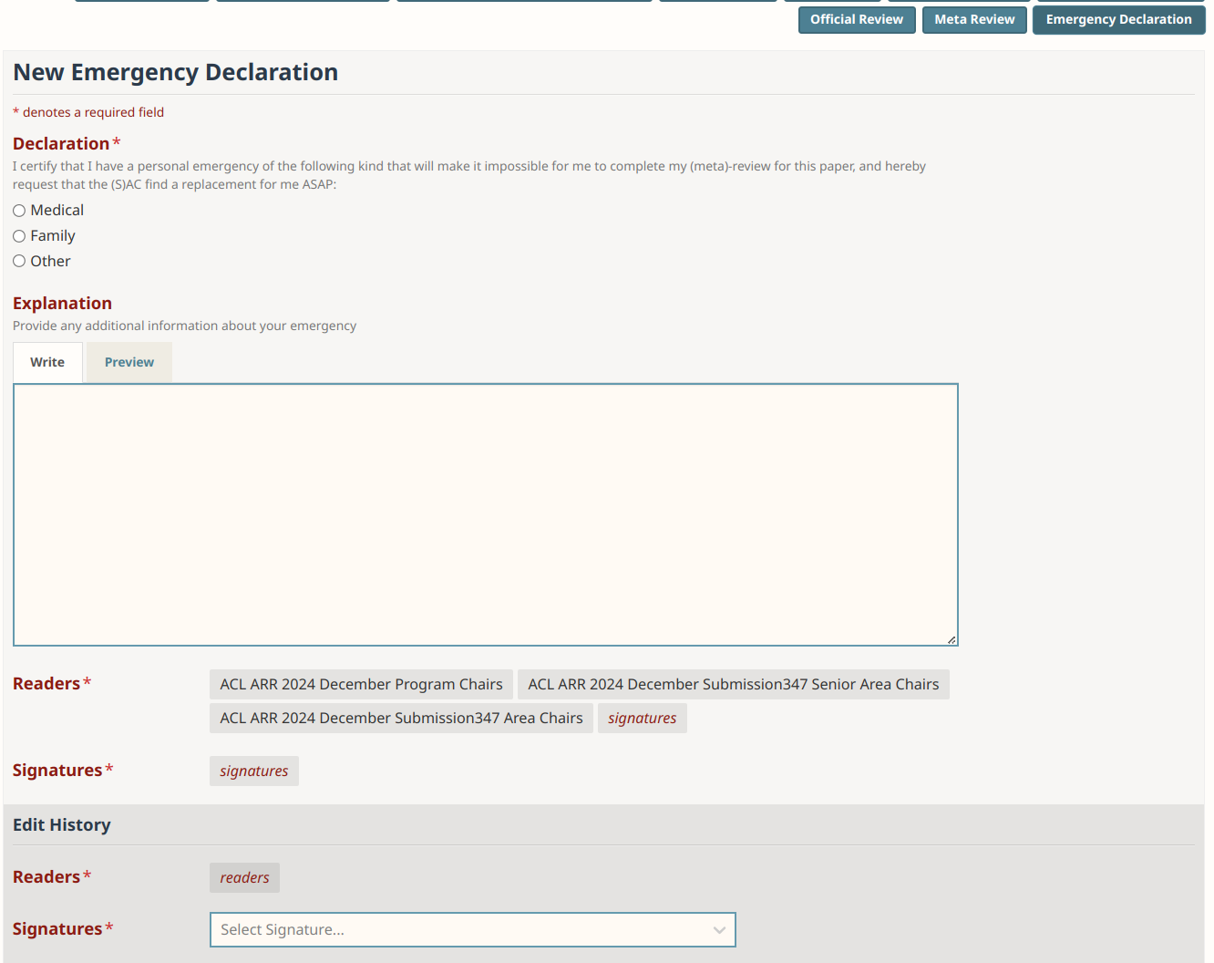1214x963 pixels.
Task: Click the Emergency Declaration button
Action: pyautogui.click(x=1118, y=20)
